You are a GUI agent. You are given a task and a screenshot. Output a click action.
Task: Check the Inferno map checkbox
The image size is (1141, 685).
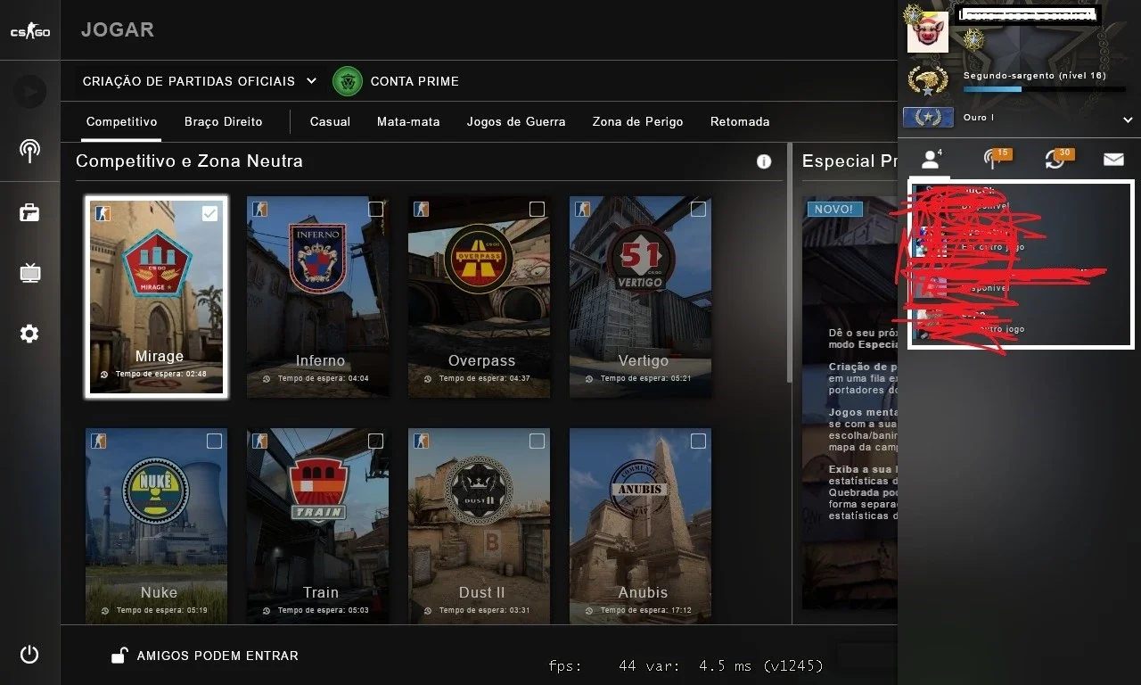pyautogui.click(x=376, y=209)
